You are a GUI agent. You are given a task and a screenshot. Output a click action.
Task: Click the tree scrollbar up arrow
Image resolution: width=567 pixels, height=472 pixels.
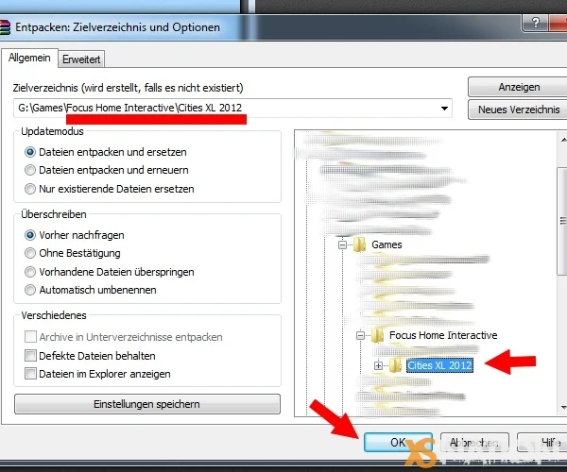tap(563, 140)
